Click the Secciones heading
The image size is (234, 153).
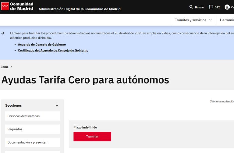pos(13,105)
